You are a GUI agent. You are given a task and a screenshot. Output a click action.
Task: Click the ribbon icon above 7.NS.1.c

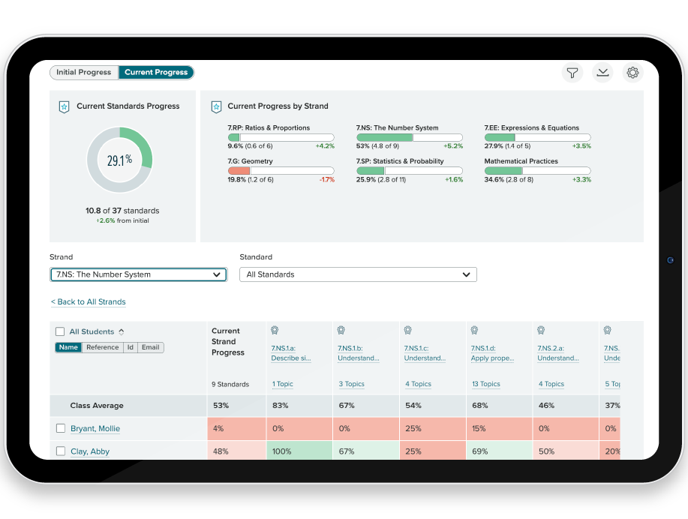(x=407, y=330)
